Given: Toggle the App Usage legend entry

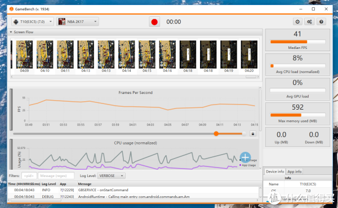Looking at the screenshot, I should click(x=247, y=165).
